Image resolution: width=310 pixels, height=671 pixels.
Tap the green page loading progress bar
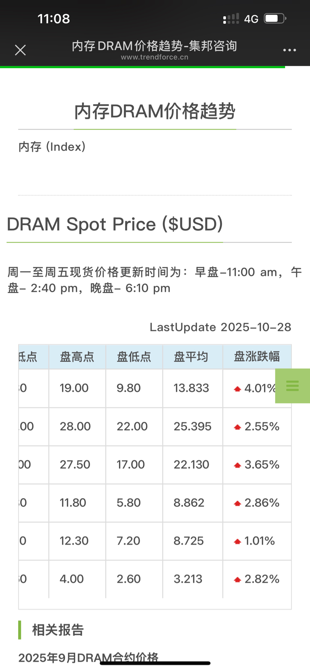pyautogui.click(x=142, y=67)
